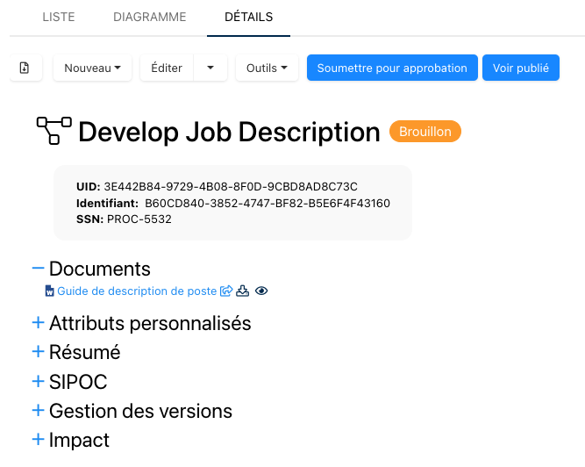Click Soumettre pour approbation button
This screenshot has width=585, height=467.
392,68
